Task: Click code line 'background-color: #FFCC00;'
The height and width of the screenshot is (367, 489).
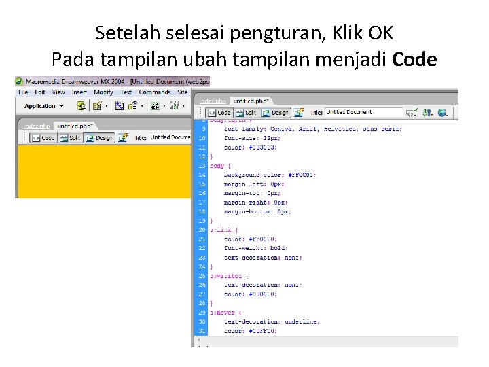Action: click(x=270, y=175)
